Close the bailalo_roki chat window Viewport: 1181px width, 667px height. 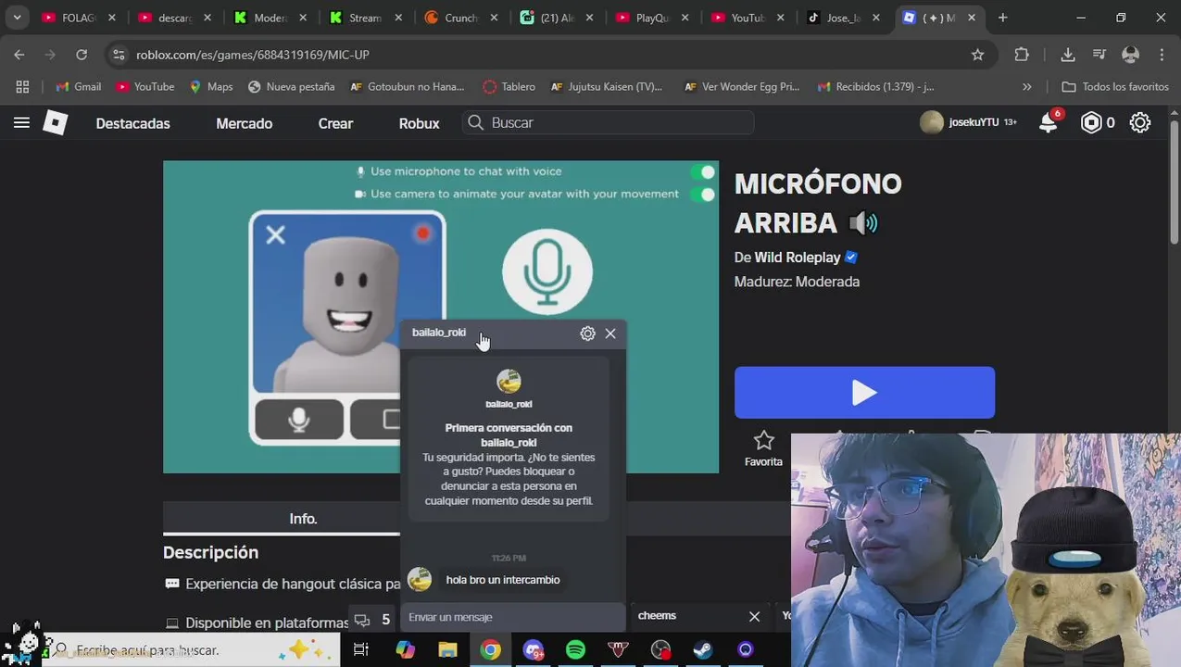pos(610,333)
